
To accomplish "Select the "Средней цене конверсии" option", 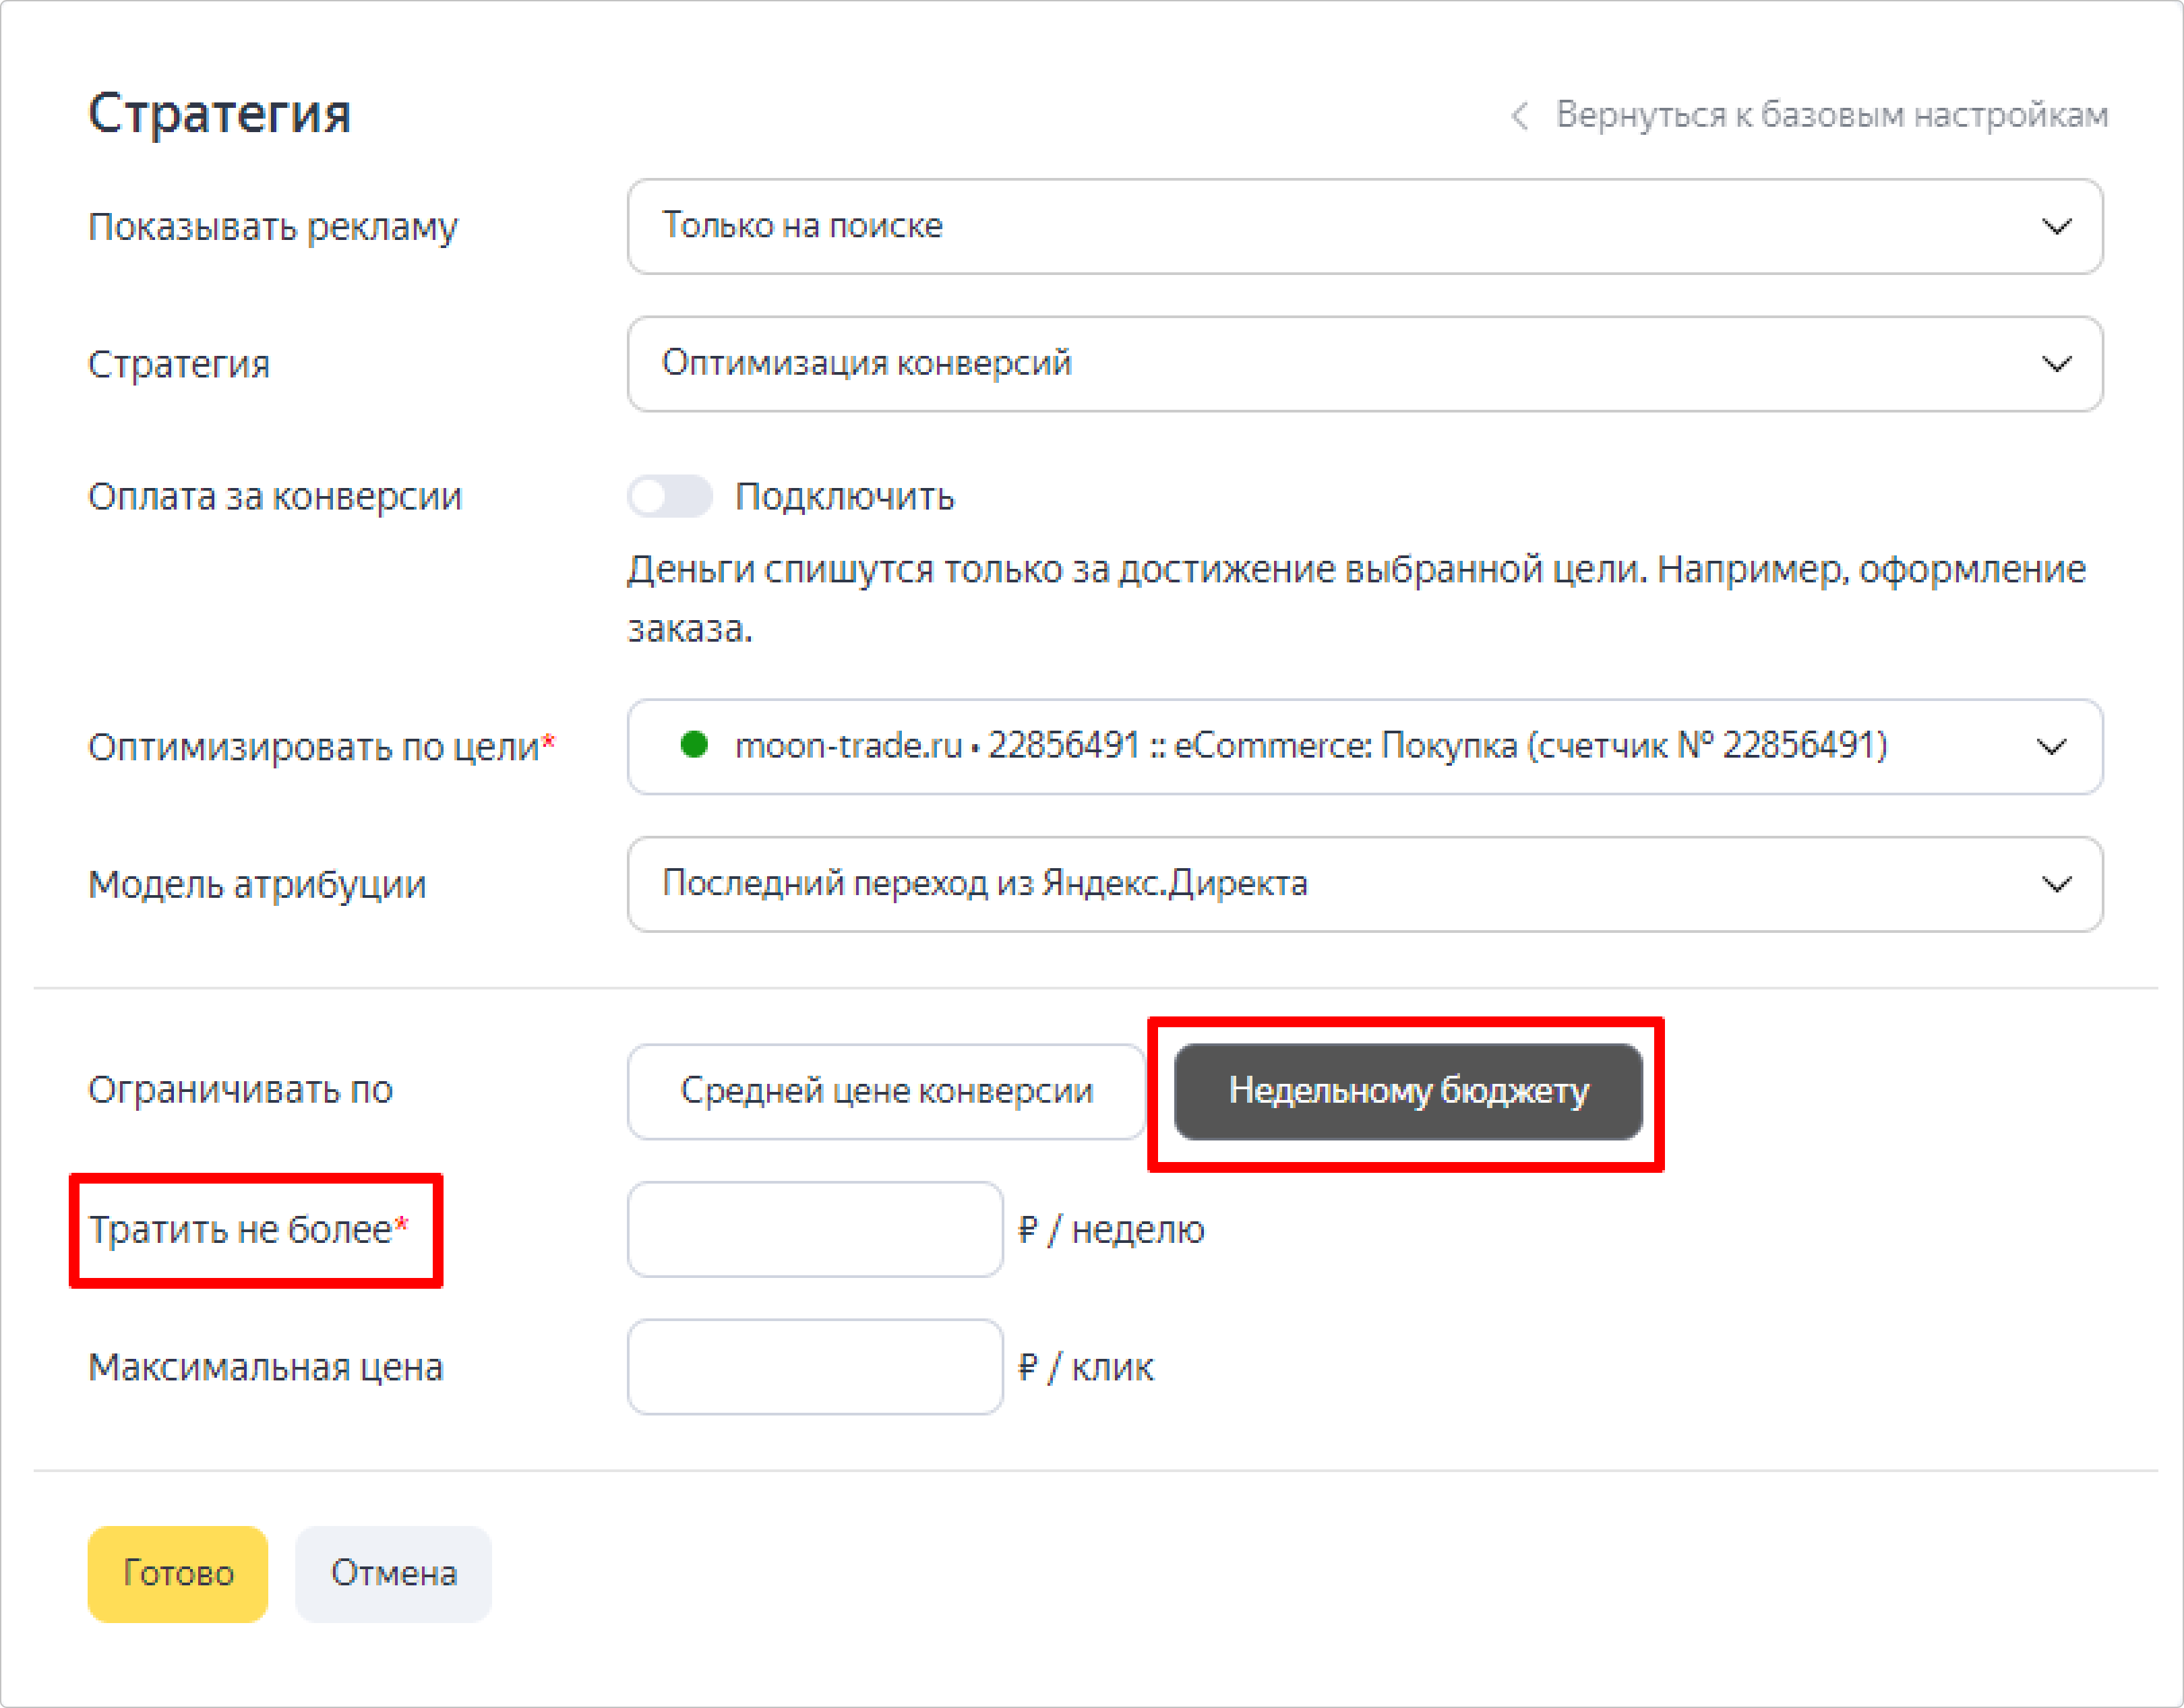I will click(x=886, y=1091).
